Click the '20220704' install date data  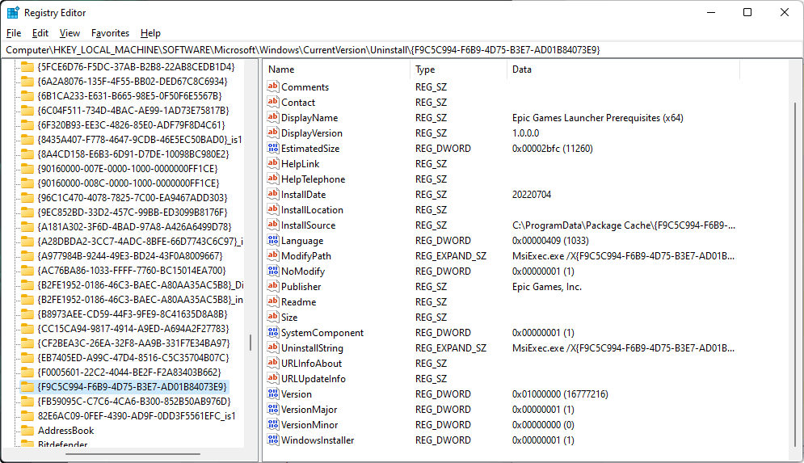click(x=531, y=194)
